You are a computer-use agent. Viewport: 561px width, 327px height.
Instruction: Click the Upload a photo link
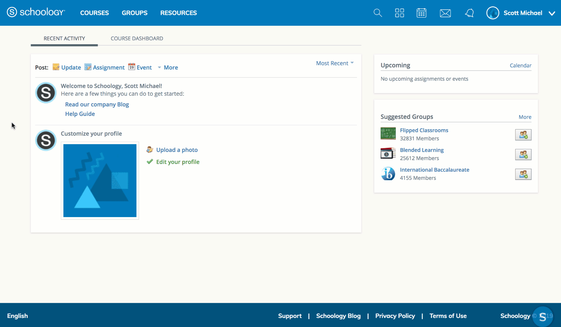177,150
